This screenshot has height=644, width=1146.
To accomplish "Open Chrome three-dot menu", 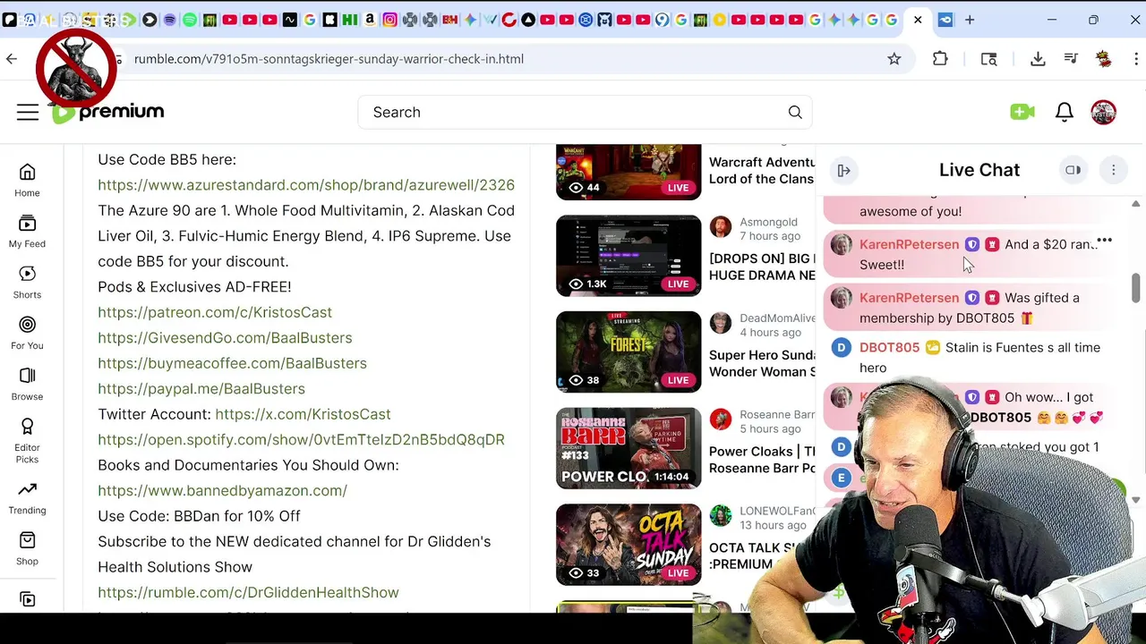I will click(1138, 59).
